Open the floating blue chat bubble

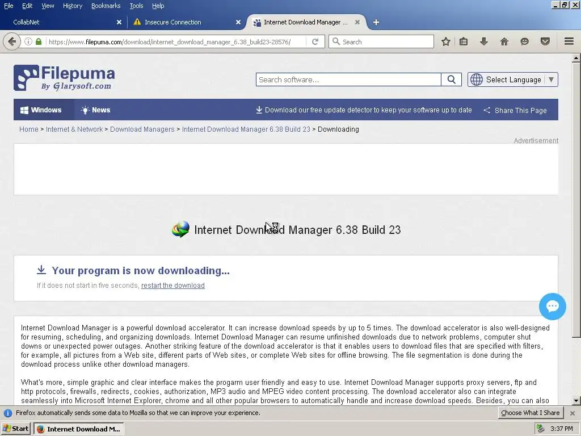pos(553,306)
